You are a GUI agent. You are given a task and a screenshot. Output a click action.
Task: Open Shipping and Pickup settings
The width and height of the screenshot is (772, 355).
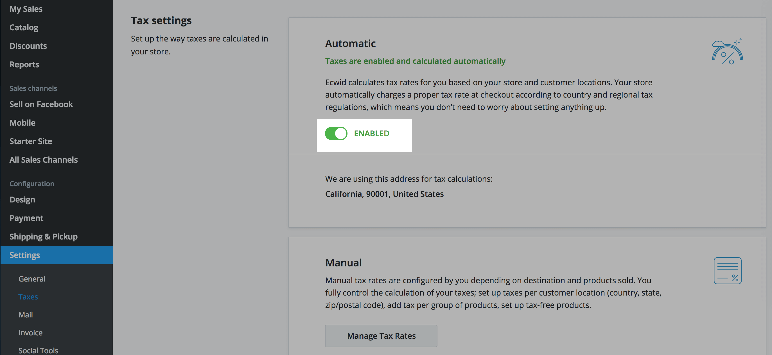click(43, 236)
